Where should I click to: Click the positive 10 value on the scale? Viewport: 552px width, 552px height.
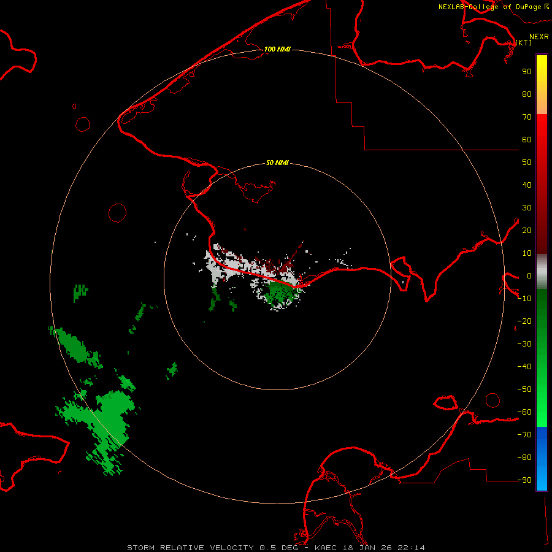tap(527, 253)
